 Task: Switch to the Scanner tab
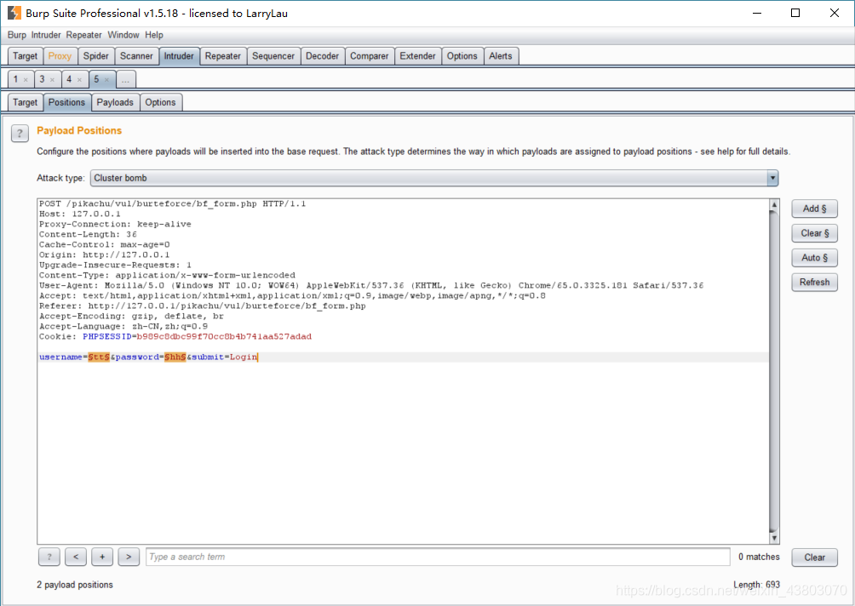pyautogui.click(x=136, y=56)
